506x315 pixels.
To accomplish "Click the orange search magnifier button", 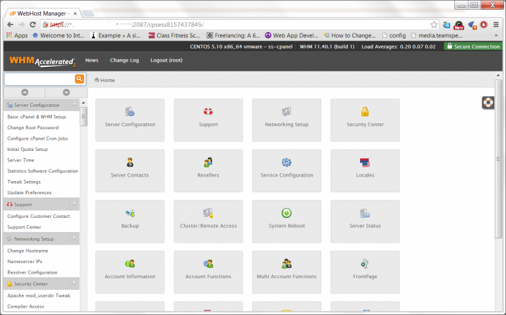I will point(80,79).
